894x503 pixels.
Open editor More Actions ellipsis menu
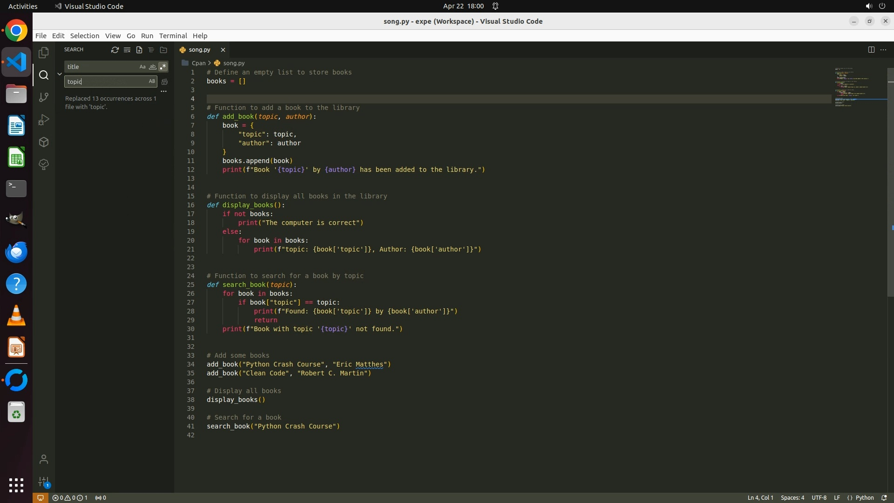pos(883,50)
